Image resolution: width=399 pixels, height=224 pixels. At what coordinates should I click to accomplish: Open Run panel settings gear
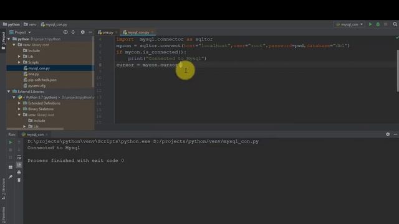click(x=388, y=134)
